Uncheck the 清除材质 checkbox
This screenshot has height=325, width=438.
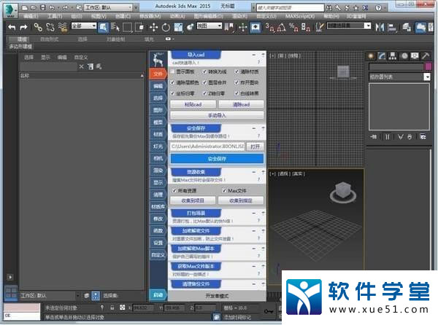(x=237, y=71)
